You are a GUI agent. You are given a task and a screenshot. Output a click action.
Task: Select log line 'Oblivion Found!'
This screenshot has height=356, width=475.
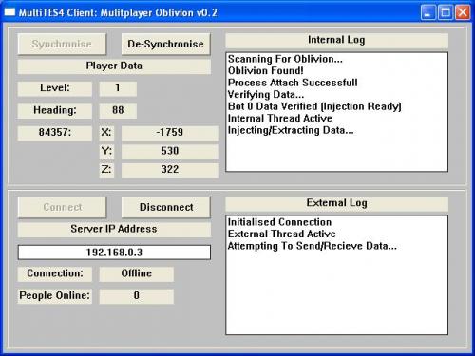[x=266, y=71]
